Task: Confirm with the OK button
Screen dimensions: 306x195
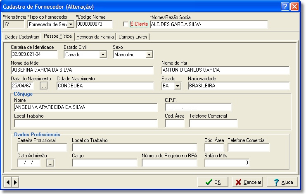Action: (x=213, y=182)
